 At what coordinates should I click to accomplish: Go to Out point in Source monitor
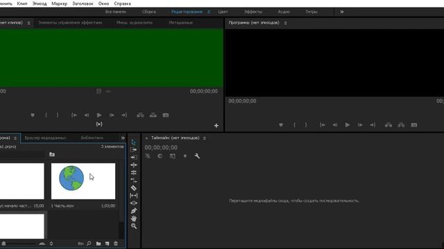124,116
